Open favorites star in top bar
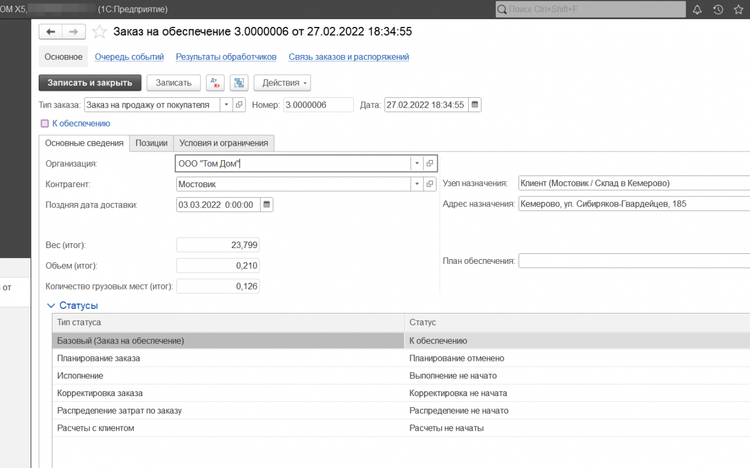The image size is (750, 468). 738,9
